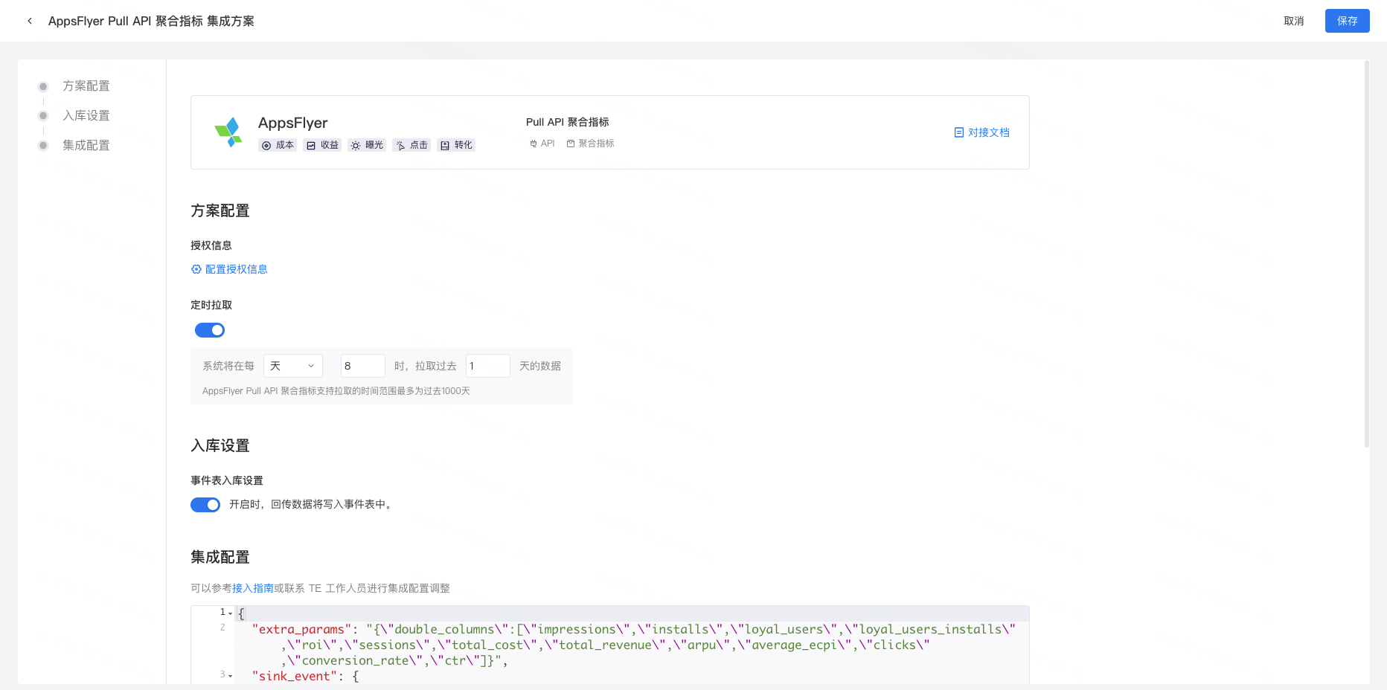The height and width of the screenshot is (690, 1387).
Task: Click the pull hours input showing 8
Action: (362, 365)
